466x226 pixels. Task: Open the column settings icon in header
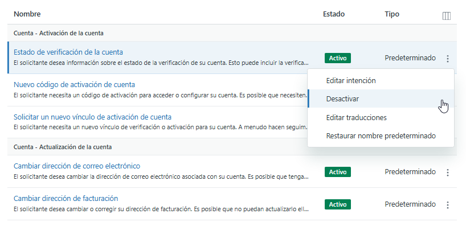coord(447,16)
